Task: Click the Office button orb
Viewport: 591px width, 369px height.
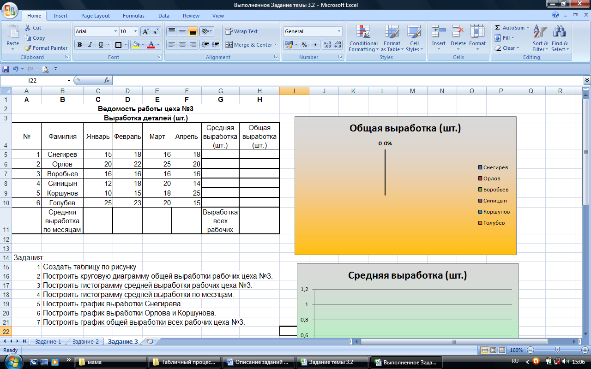Action: pos(9,10)
